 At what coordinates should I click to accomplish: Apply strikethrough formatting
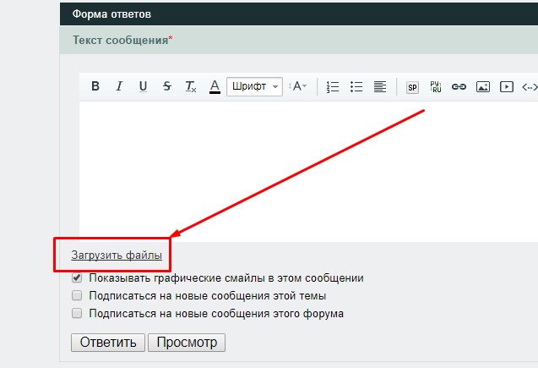tap(166, 86)
